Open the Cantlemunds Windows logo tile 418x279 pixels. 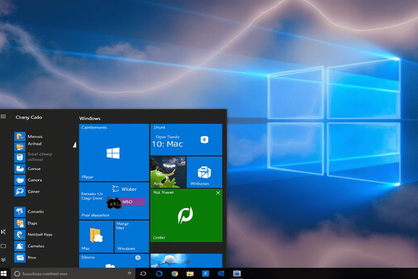tap(114, 152)
